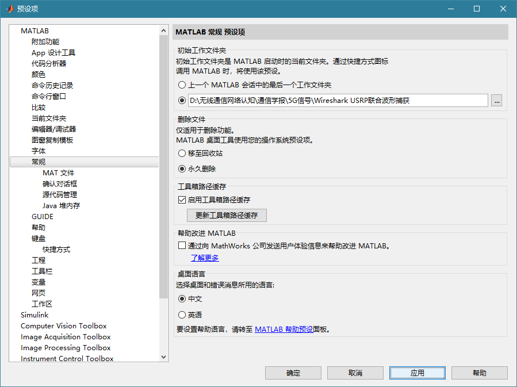
Task: Click the MATLAB logo icon in title bar
Action: (10, 9)
